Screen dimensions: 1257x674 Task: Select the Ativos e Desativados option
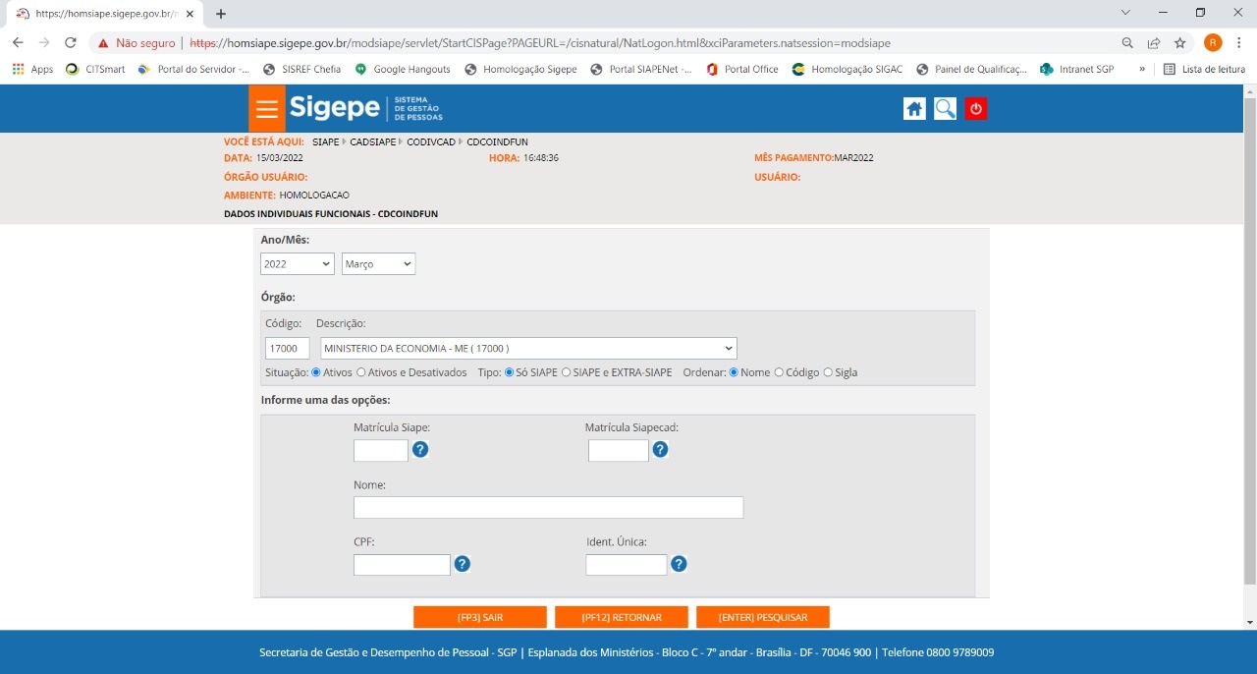[x=361, y=372]
